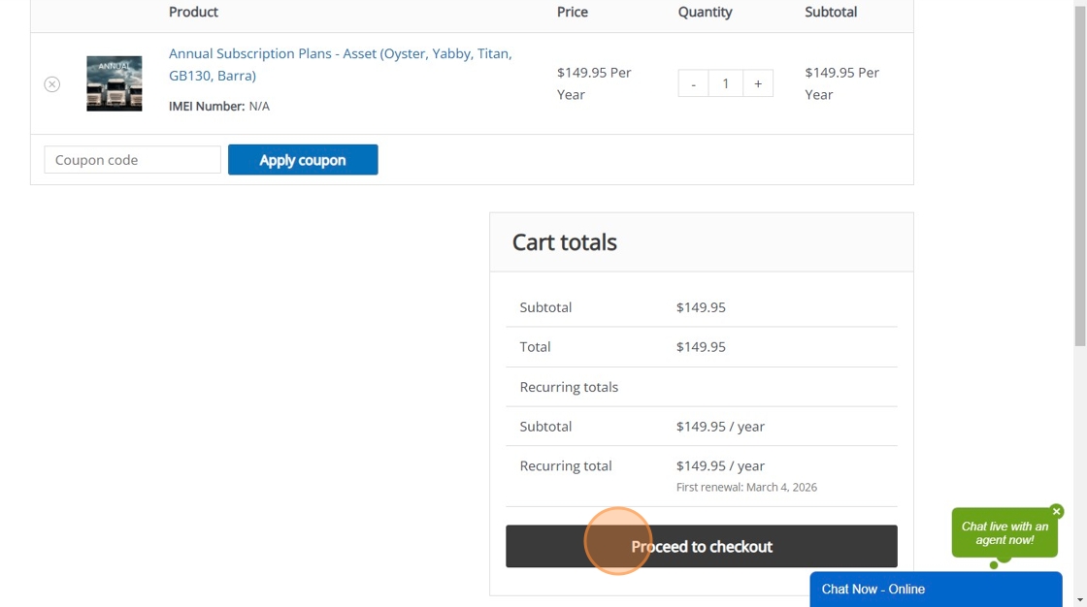Click the Product column header
The image size is (1087, 607).
point(193,12)
